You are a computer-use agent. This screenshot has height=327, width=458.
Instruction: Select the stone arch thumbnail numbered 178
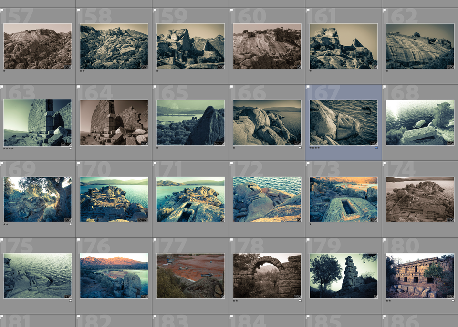(267, 276)
